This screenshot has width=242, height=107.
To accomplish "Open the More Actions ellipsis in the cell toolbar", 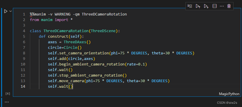I will [221, 6].
